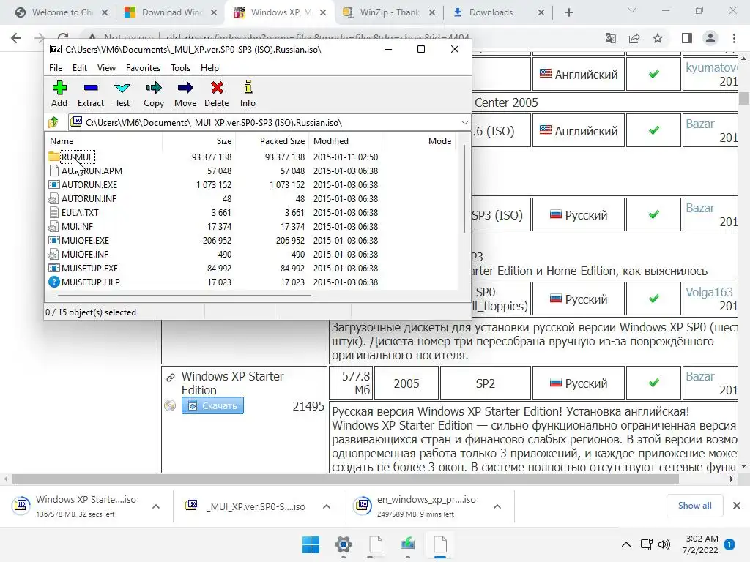Run the Test archive tool
This screenshot has height=562, width=750.
coord(122,94)
